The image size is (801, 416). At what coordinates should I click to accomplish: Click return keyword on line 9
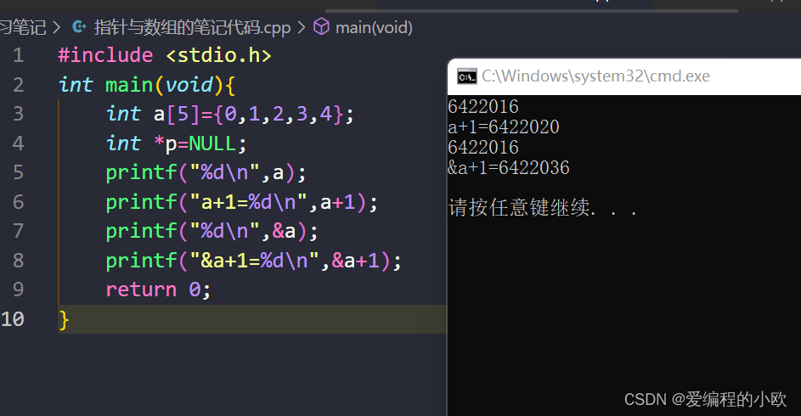142,290
